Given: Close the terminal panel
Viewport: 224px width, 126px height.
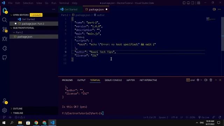Looking at the screenshot, I should click(x=220, y=80).
